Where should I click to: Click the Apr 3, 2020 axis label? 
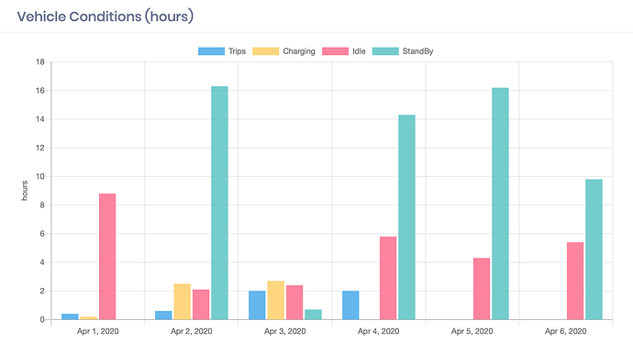(285, 331)
